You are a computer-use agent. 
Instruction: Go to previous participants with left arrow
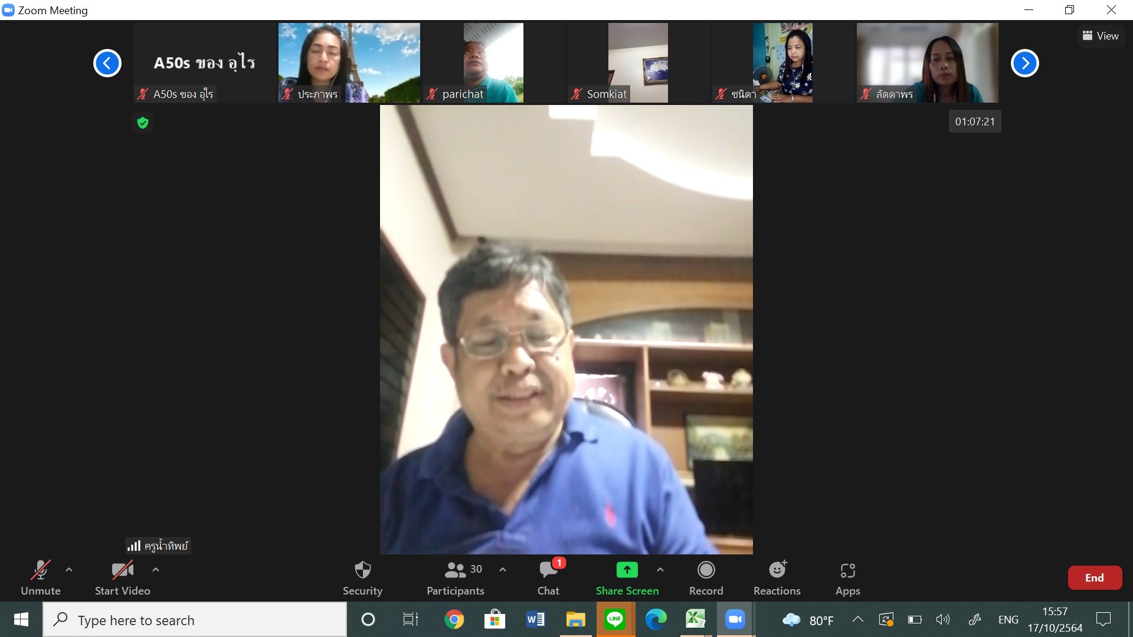(107, 63)
